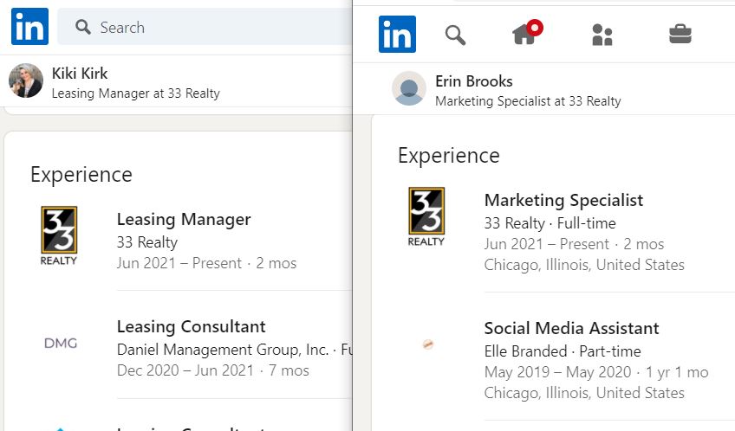Open the Social Media Assistant position title
The height and width of the screenshot is (431, 735).
click(x=571, y=328)
